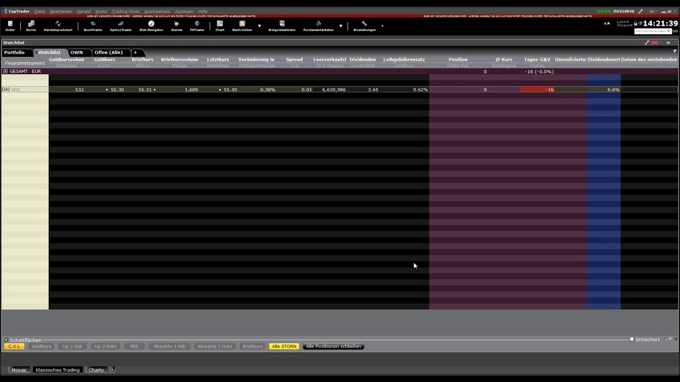This screenshot has height=382, width=680.
Task: Open the Konto toolbar icon
Action: [x=31, y=26]
